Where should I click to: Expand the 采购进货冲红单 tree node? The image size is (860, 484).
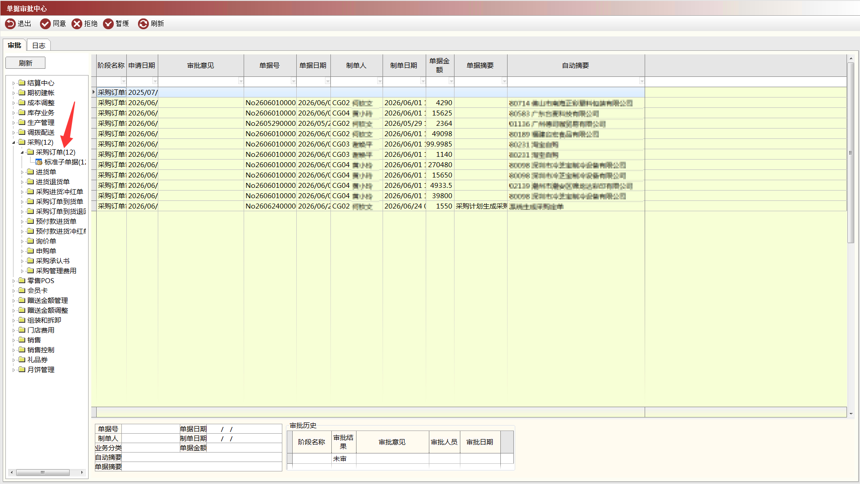pyautogui.click(x=22, y=192)
